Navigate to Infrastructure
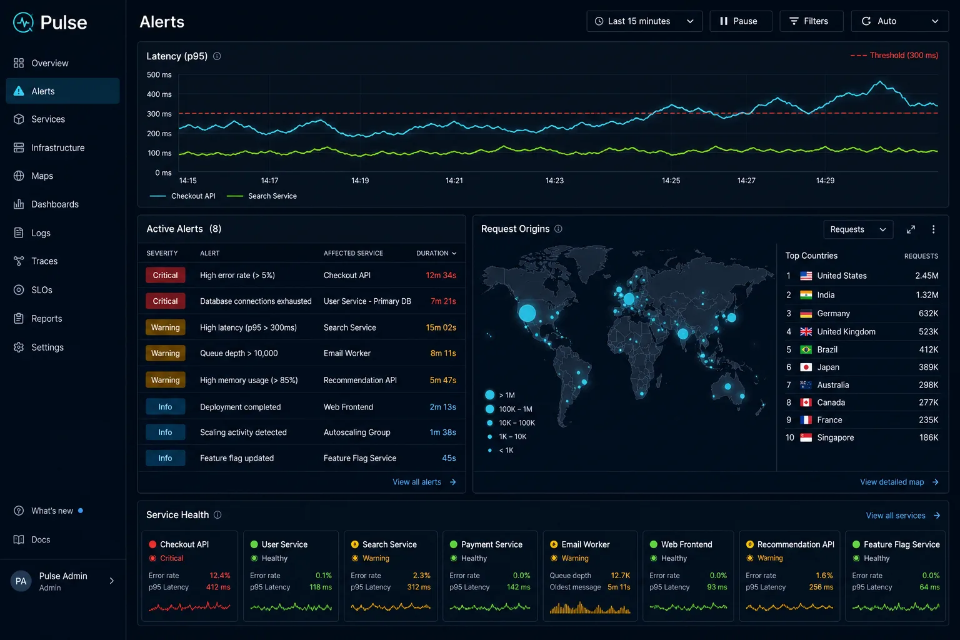960x640 pixels. (62, 147)
